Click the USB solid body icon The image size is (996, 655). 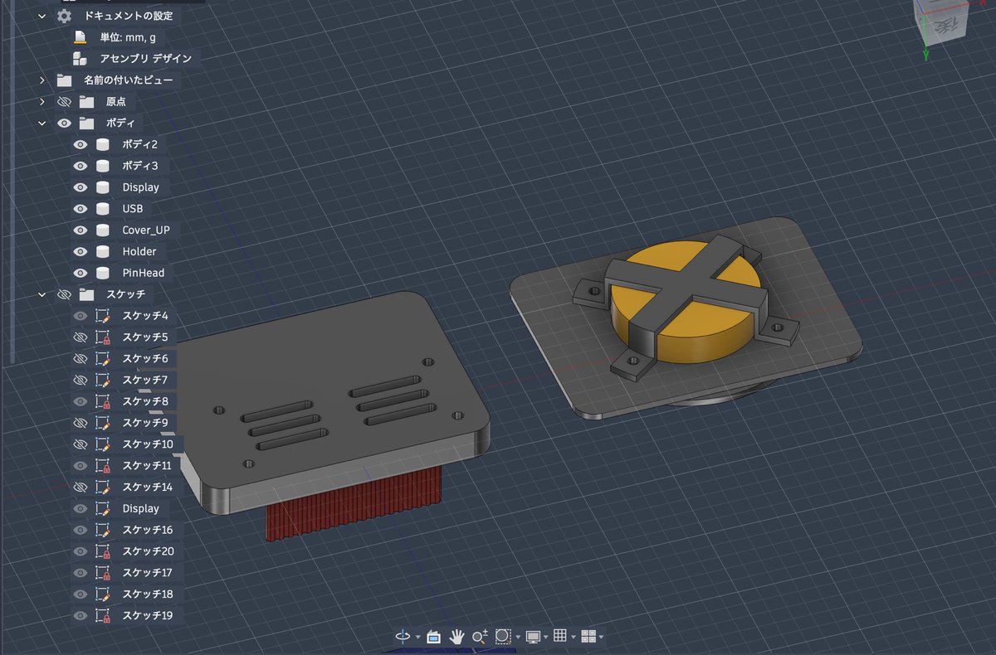[x=103, y=209]
